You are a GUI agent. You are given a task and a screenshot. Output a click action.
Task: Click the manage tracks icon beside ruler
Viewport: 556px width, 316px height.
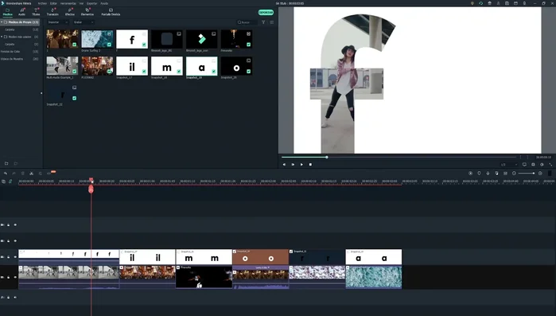3,181
